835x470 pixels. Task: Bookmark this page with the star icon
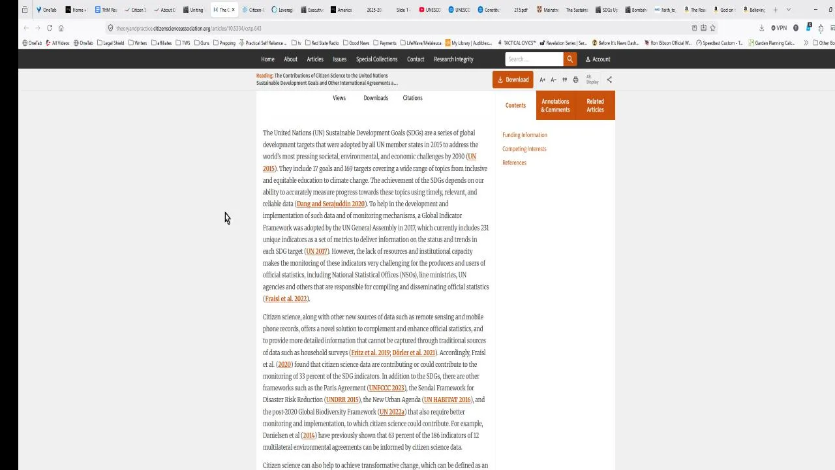point(712,28)
